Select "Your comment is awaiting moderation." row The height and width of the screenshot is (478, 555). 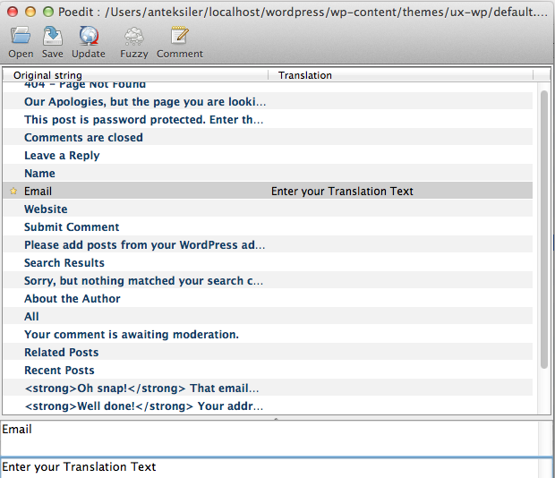[x=132, y=335]
